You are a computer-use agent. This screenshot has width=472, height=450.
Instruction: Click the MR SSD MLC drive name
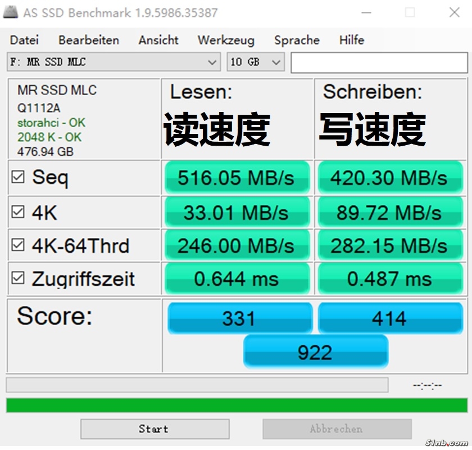(x=57, y=90)
